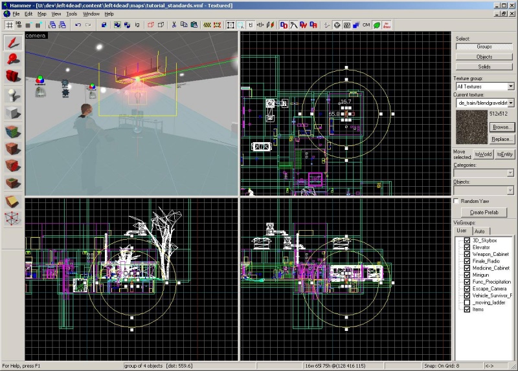Click the Solids select button

pos(484,67)
